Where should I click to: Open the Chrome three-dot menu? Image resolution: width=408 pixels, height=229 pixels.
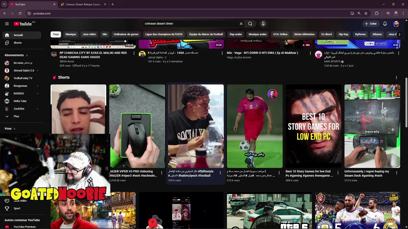point(403,13)
